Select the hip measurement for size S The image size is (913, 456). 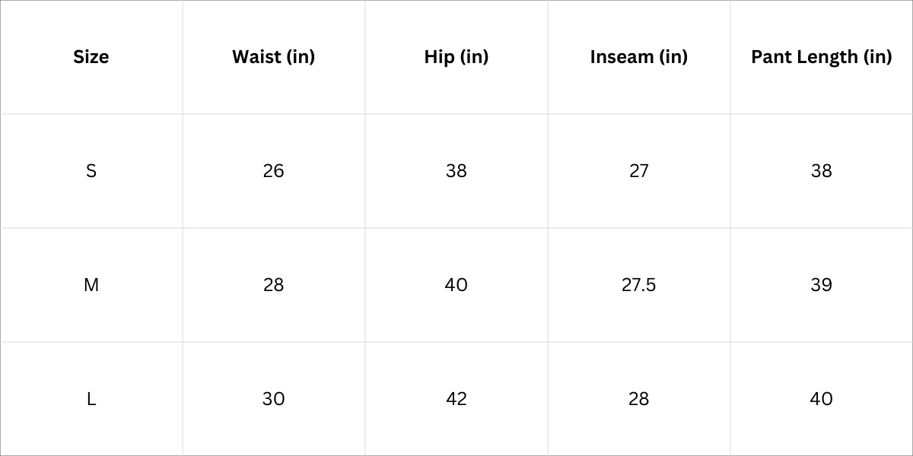456,171
